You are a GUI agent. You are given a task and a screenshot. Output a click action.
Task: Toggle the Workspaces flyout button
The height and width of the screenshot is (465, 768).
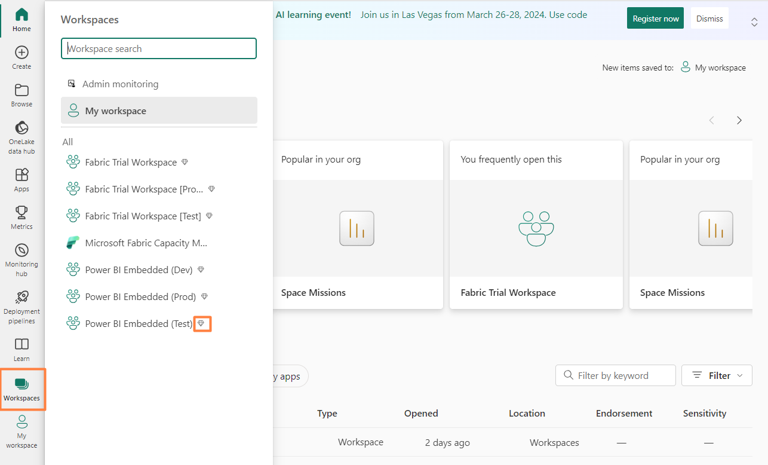click(22, 390)
